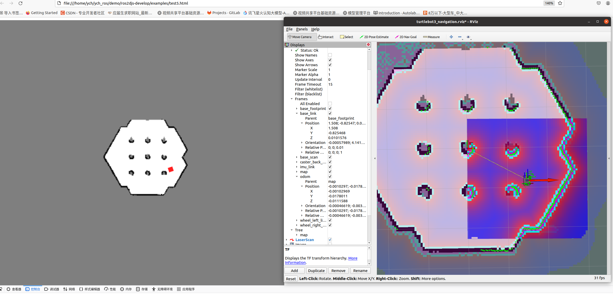Click the blue minus remove-tool icon
This screenshot has width=613, height=294.
tap(460, 37)
